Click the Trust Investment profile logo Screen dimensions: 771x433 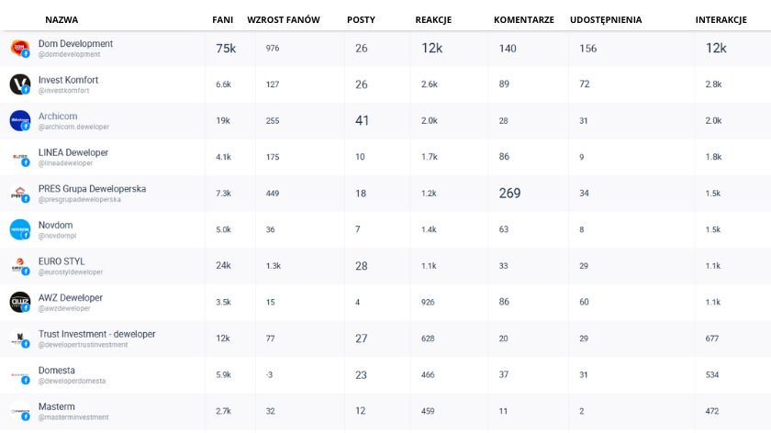click(19, 339)
